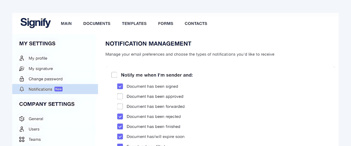This screenshot has width=351, height=146.
Task: Untick 'Document has/will expire soon'
Action: [x=120, y=136]
